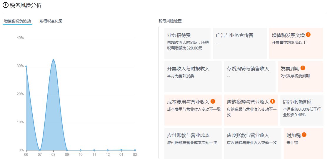This screenshot has width=327, height=159.
Task: Click the 应收账款与营业收入 card
Action: coord(252,143)
